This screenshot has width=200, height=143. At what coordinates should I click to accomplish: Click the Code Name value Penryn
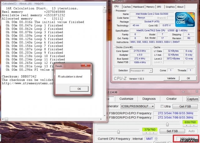[141, 18]
